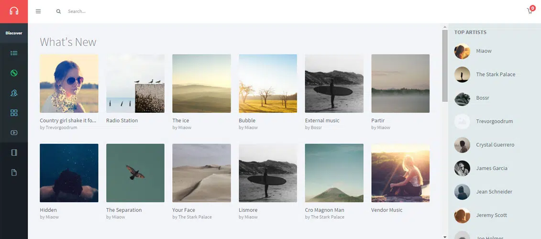Select the Discover menu item

14,33
